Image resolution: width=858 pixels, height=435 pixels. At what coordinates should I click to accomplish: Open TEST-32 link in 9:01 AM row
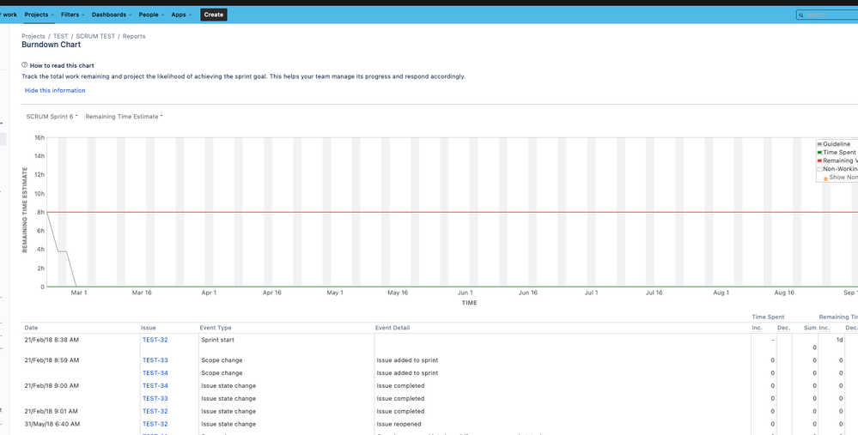155,411
